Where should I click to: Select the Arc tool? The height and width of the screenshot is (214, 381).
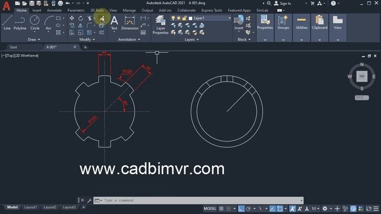(48, 23)
